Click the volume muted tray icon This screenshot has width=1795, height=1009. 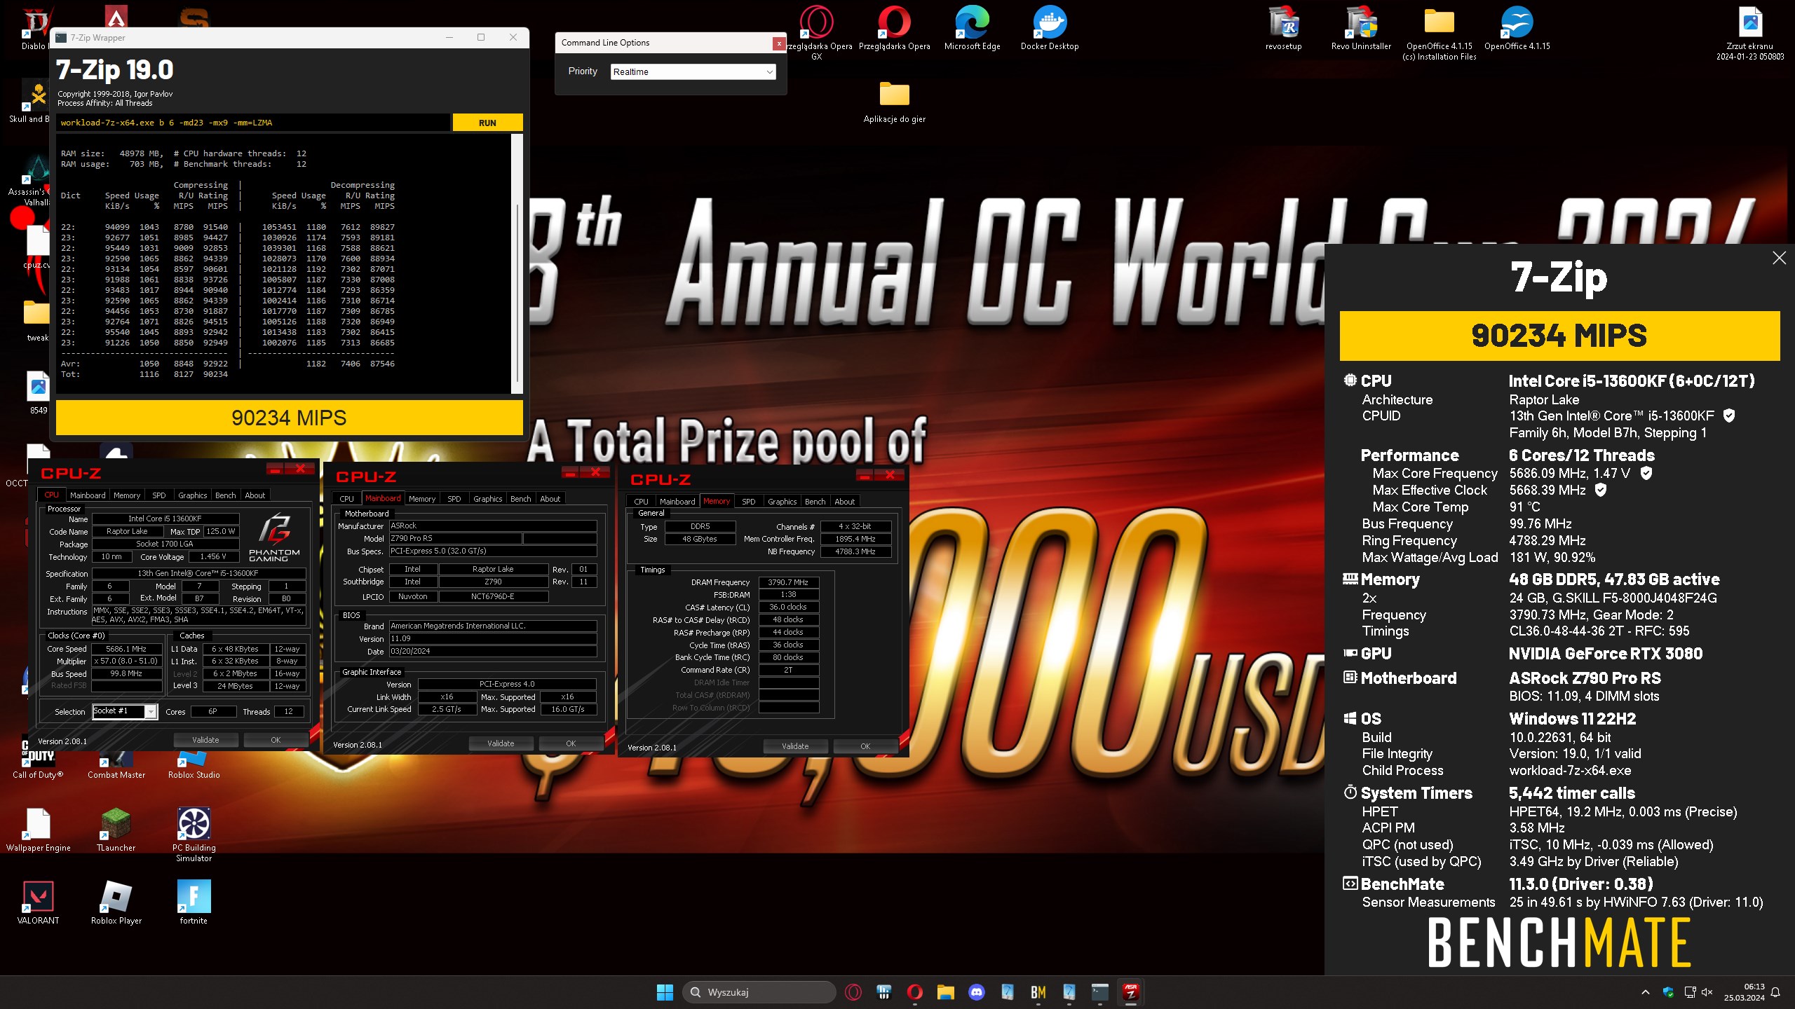[x=1707, y=992]
